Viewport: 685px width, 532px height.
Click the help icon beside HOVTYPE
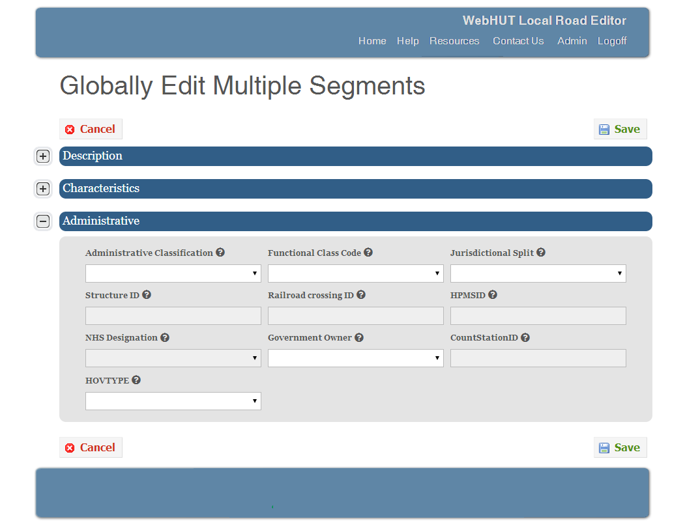click(136, 380)
